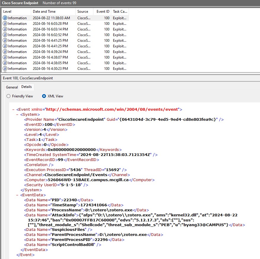The image size is (260, 259).
Task: Click the ParentProcessName zotero.exe value
Action: point(123,235)
